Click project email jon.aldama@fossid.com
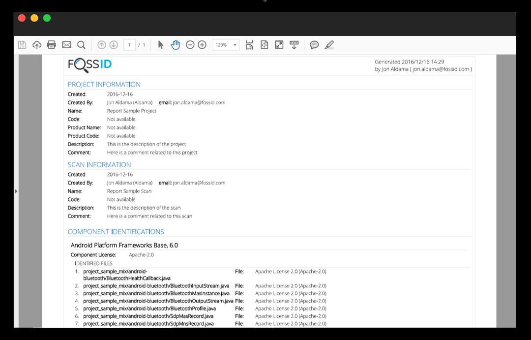The height and width of the screenshot is (340, 531). pos(199,103)
